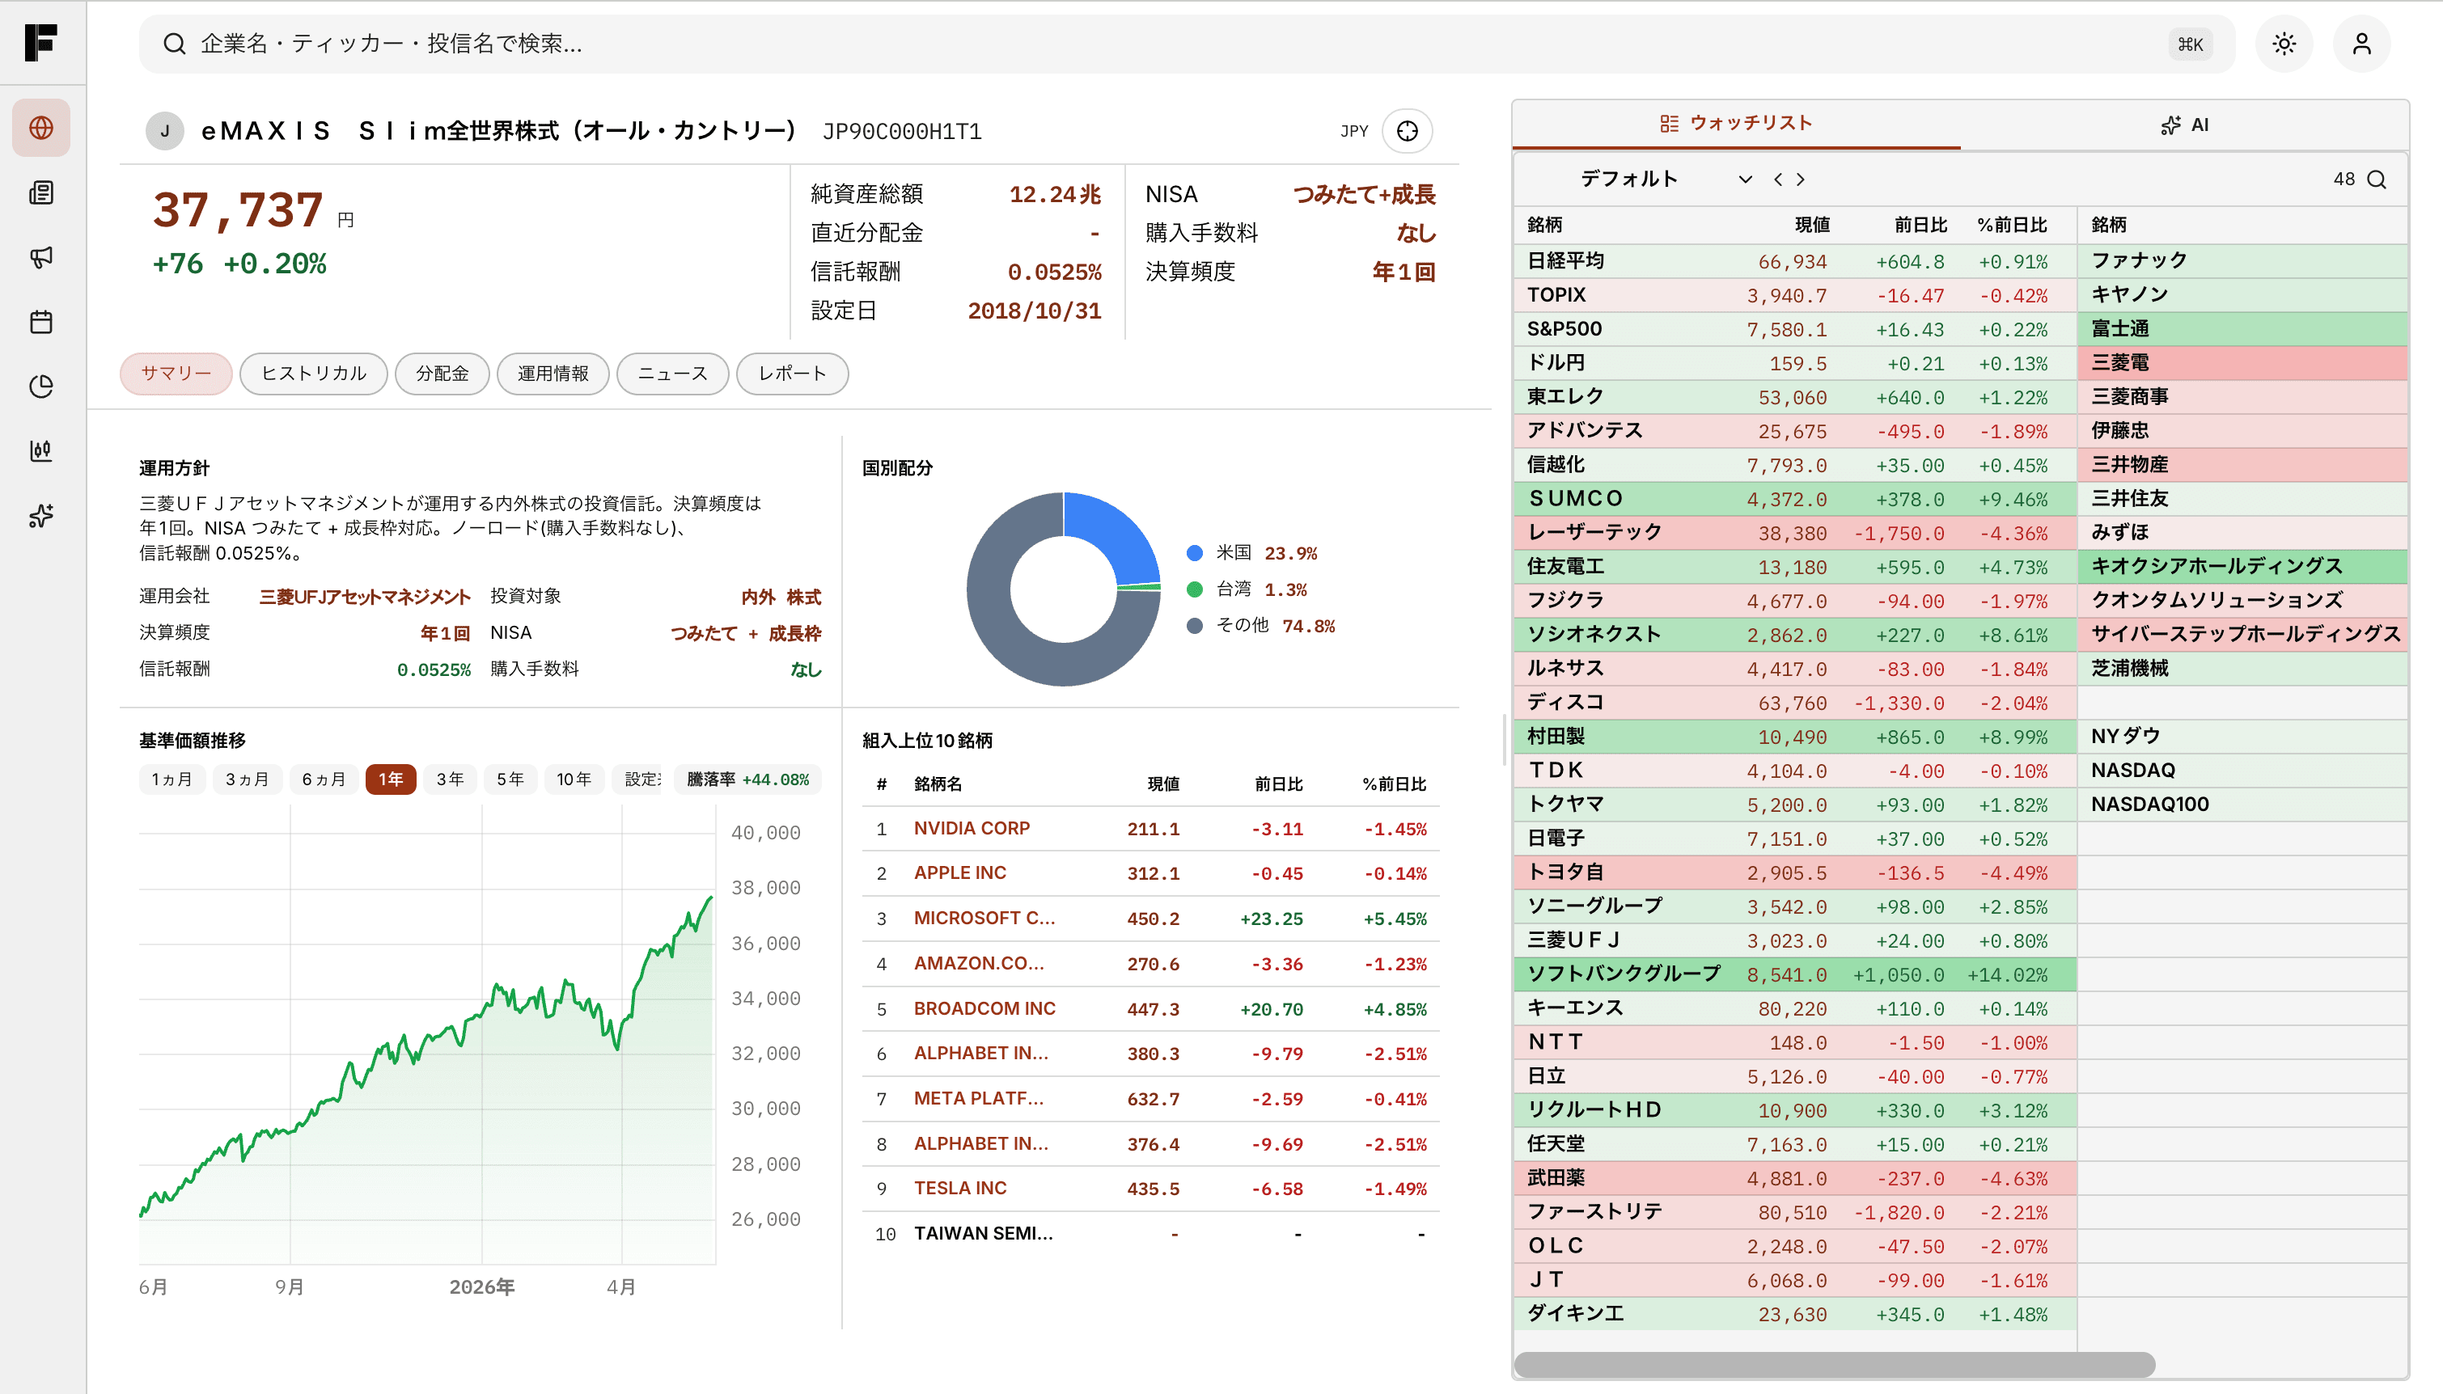Select the 三菱電 watchlist entry

[2243, 363]
